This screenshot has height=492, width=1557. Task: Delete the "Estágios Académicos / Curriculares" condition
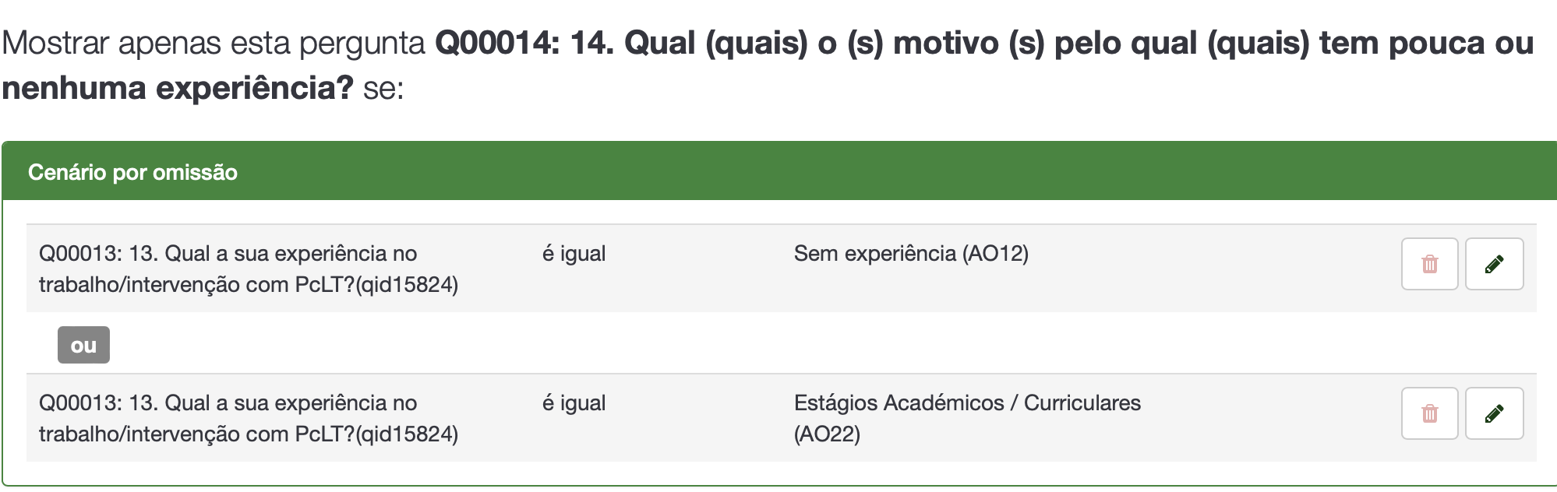tap(1429, 413)
